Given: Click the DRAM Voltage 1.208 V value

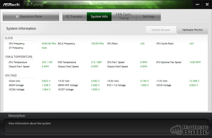Looking at the screenshot, I should [x=46, y=85].
